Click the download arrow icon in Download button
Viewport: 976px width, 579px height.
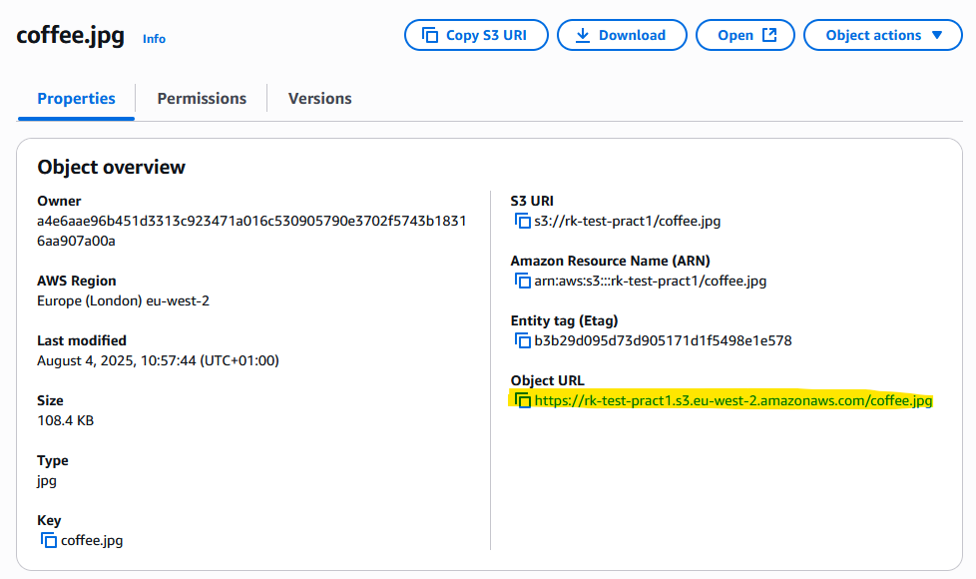point(582,36)
